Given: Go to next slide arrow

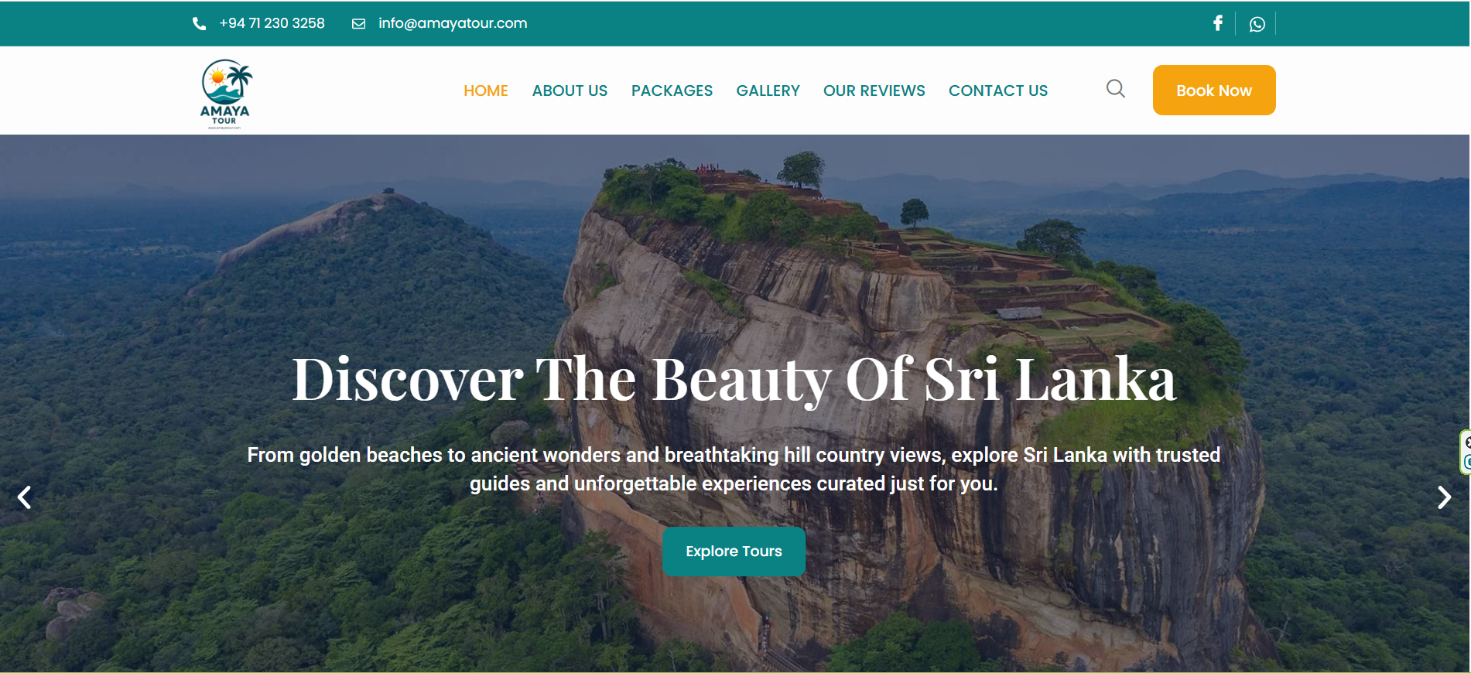Looking at the screenshot, I should 1444,497.
